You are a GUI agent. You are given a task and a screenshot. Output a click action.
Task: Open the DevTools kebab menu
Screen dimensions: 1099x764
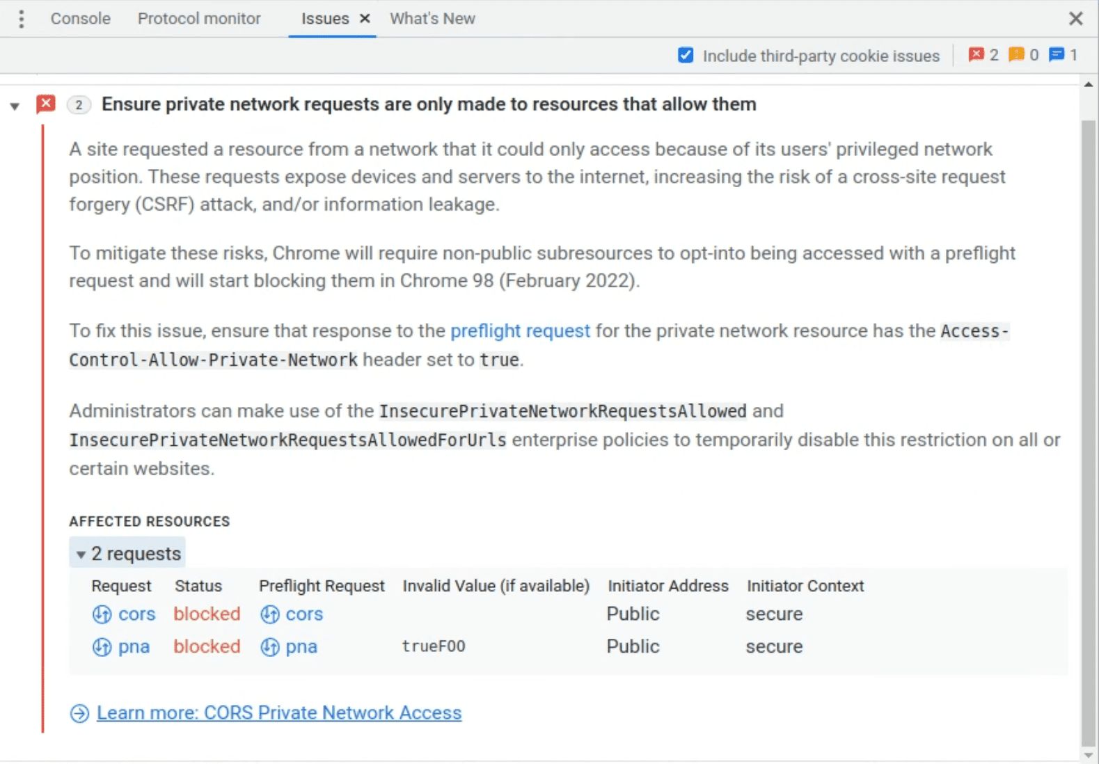click(x=21, y=19)
